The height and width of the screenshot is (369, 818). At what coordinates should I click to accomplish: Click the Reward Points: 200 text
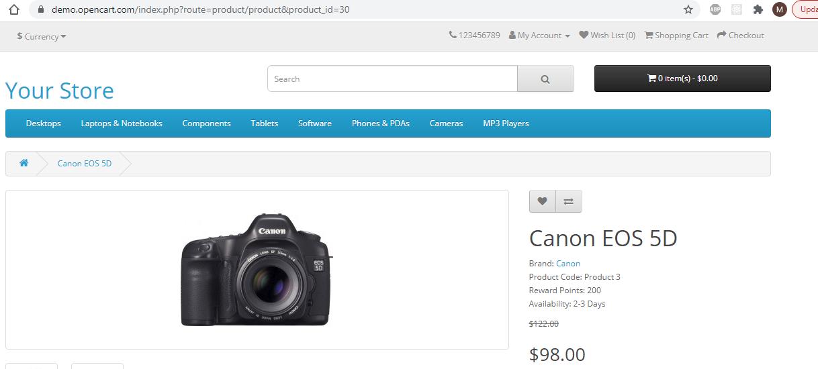click(565, 291)
